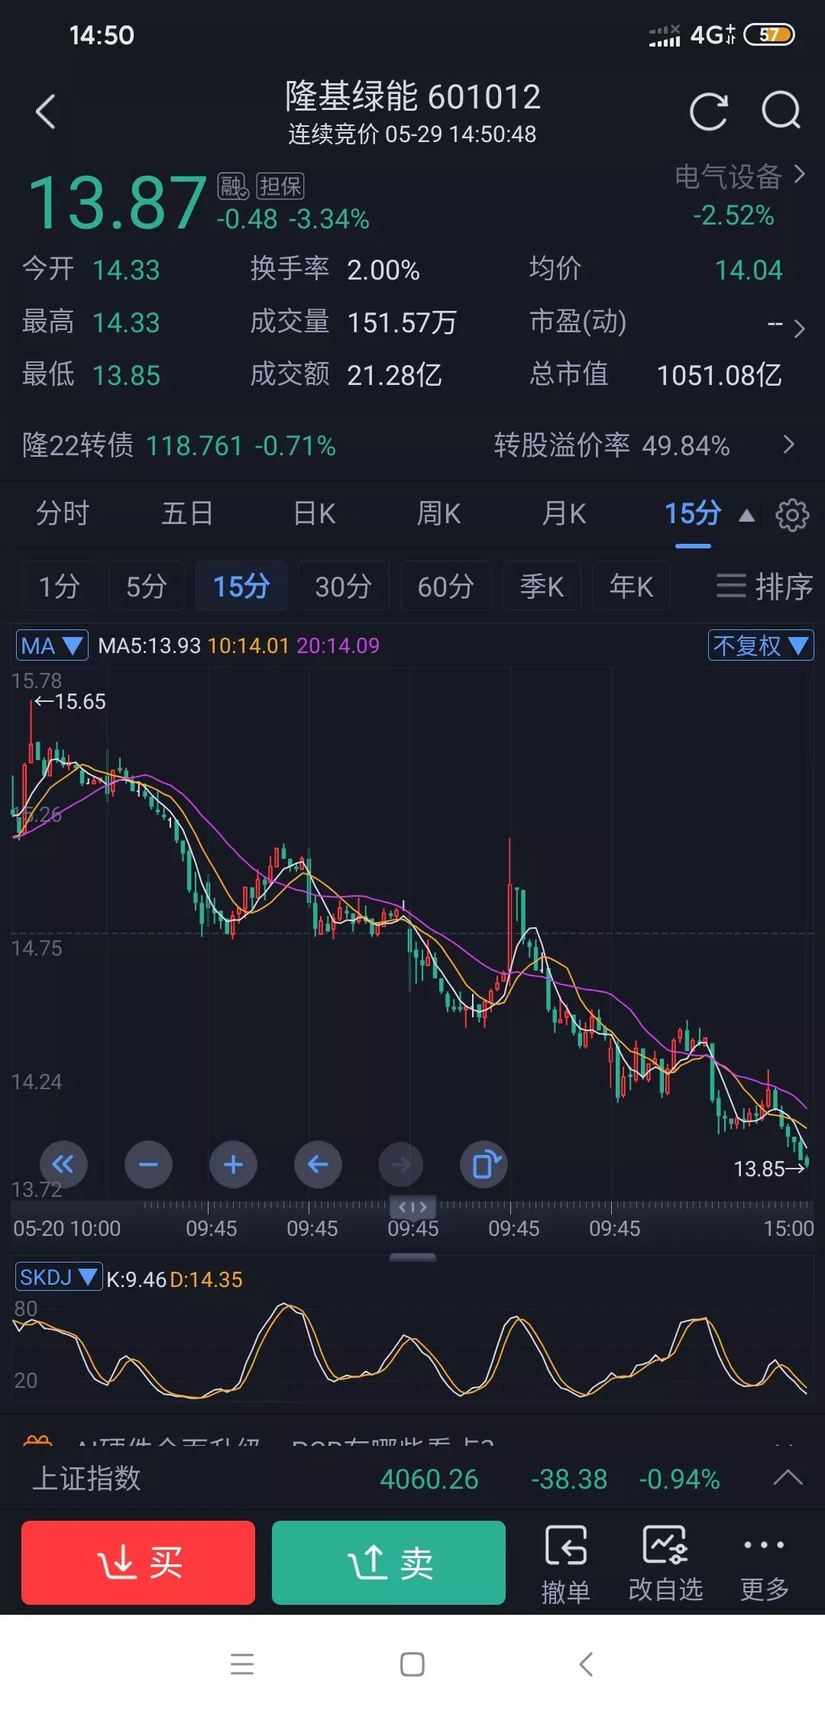Tap the stock title 隆基绿能 601012
The height and width of the screenshot is (1714, 825).
coord(412,97)
